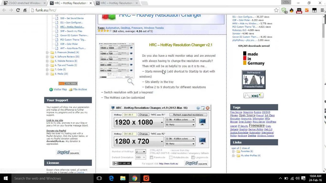Screen dimensions: 326x183
Task: Open the flame extension icon
Action: pyautogui.click(x=292, y=10)
